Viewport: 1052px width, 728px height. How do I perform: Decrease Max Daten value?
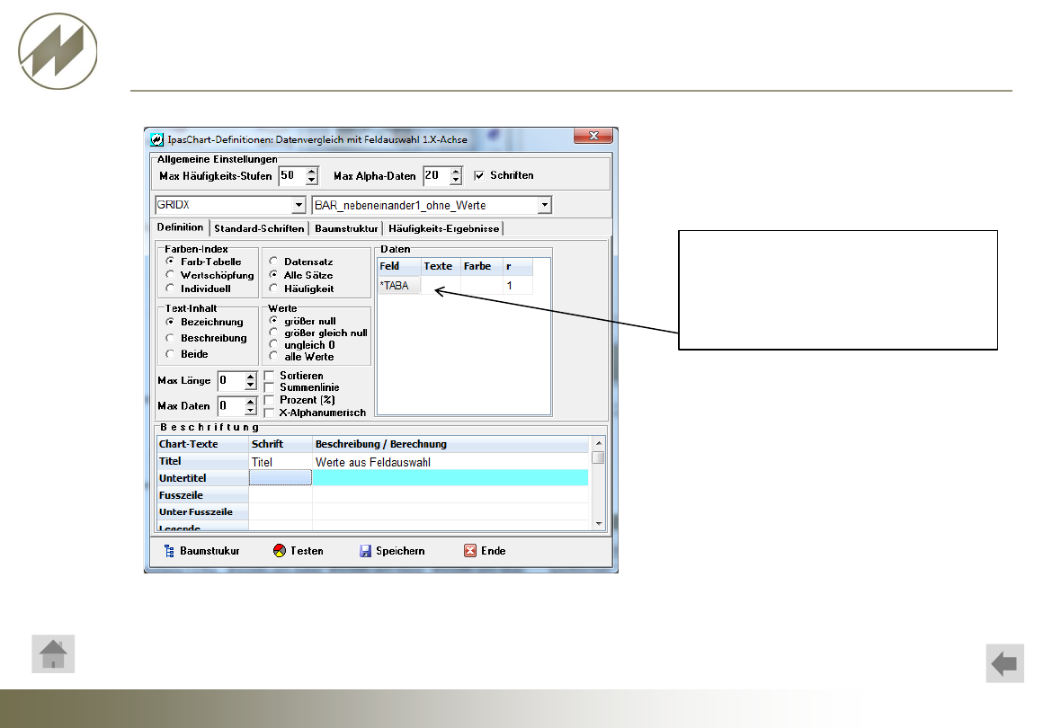coord(250,411)
